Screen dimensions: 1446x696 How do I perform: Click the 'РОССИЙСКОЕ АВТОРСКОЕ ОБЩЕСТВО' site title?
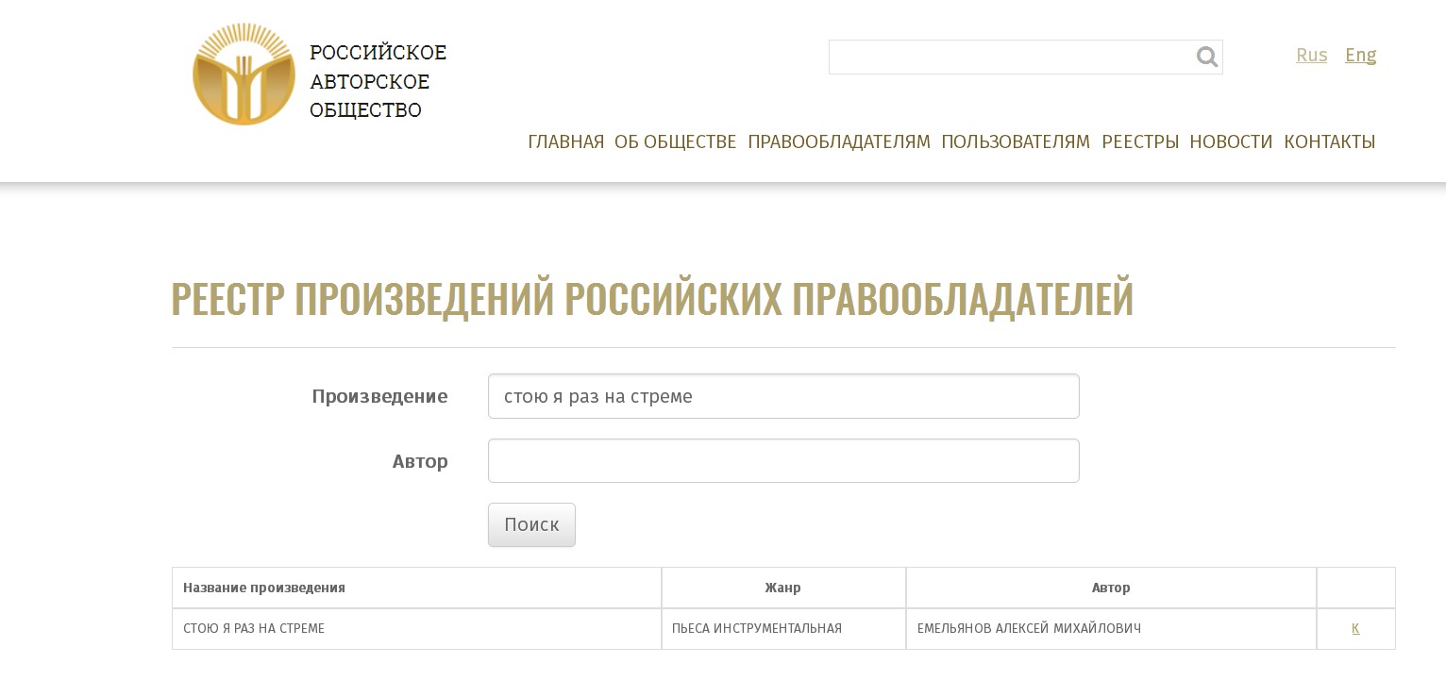(x=378, y=81)
